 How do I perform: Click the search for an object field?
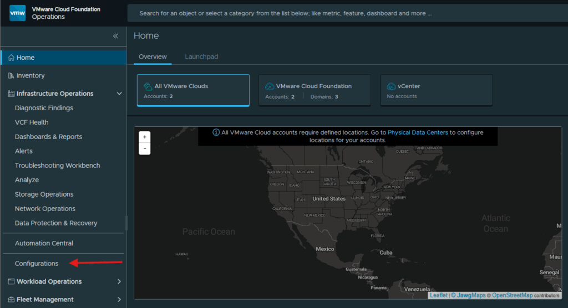point(348,13)
